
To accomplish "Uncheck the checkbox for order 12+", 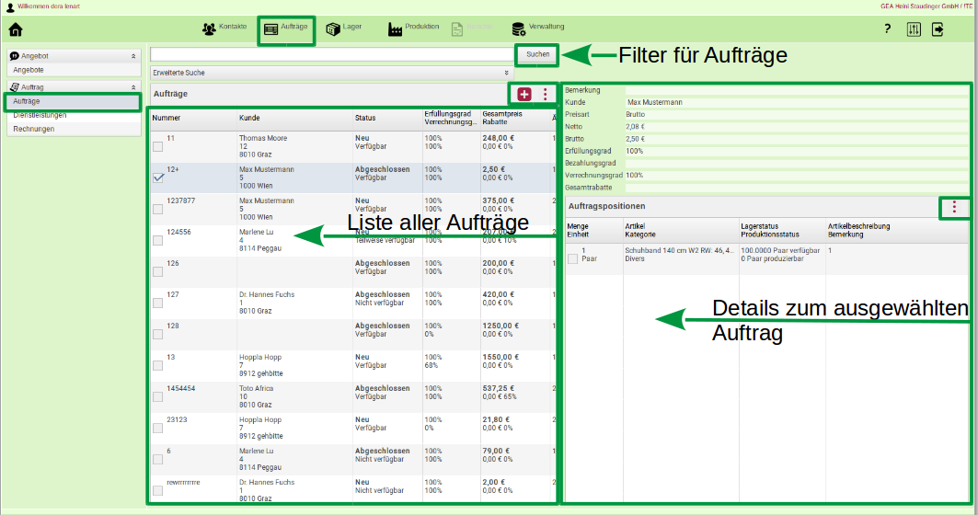I will click(x=158, y=177).
